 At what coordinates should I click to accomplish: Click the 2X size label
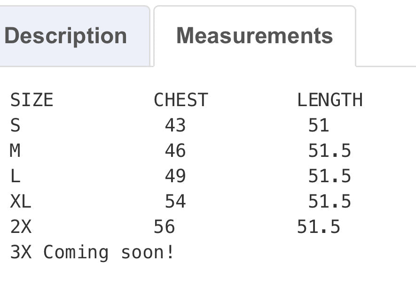pyautogui.click(x=21, y=227)
